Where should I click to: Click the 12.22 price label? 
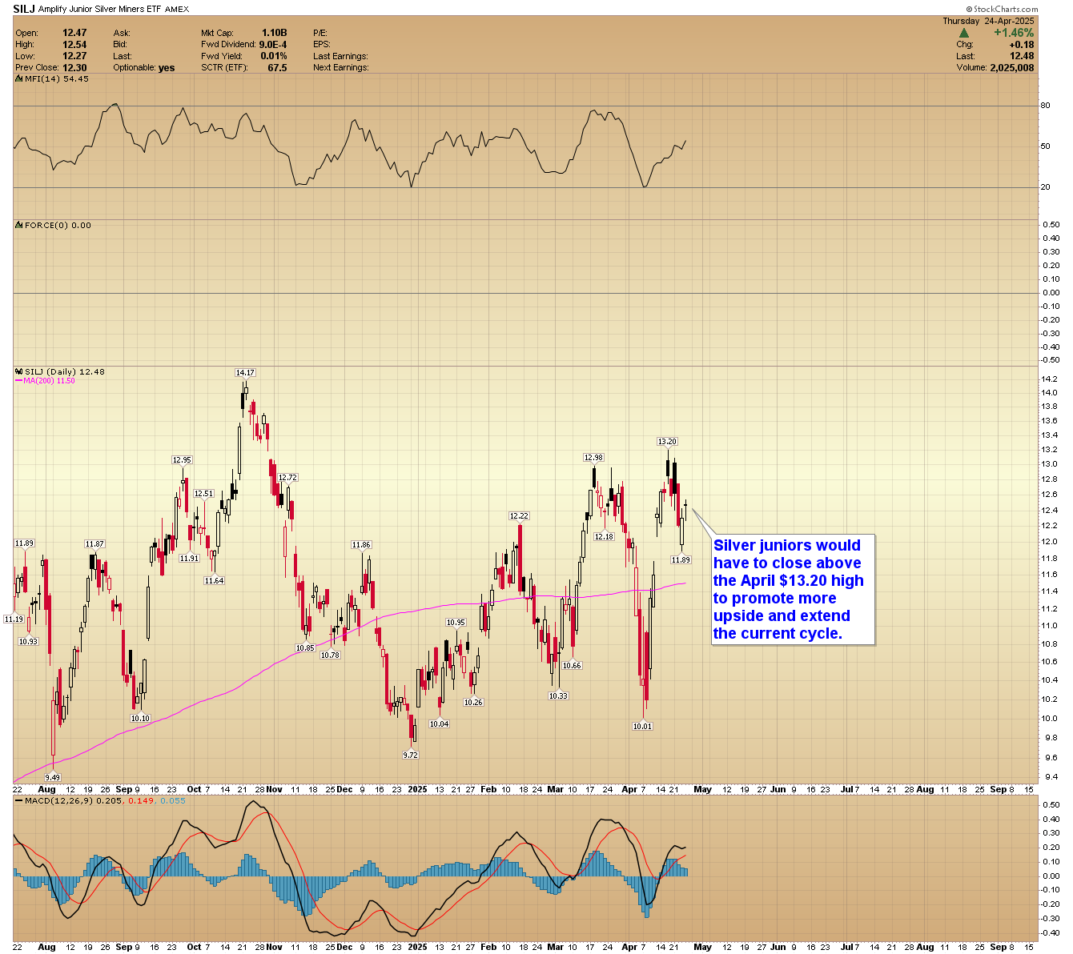(519, 515)
